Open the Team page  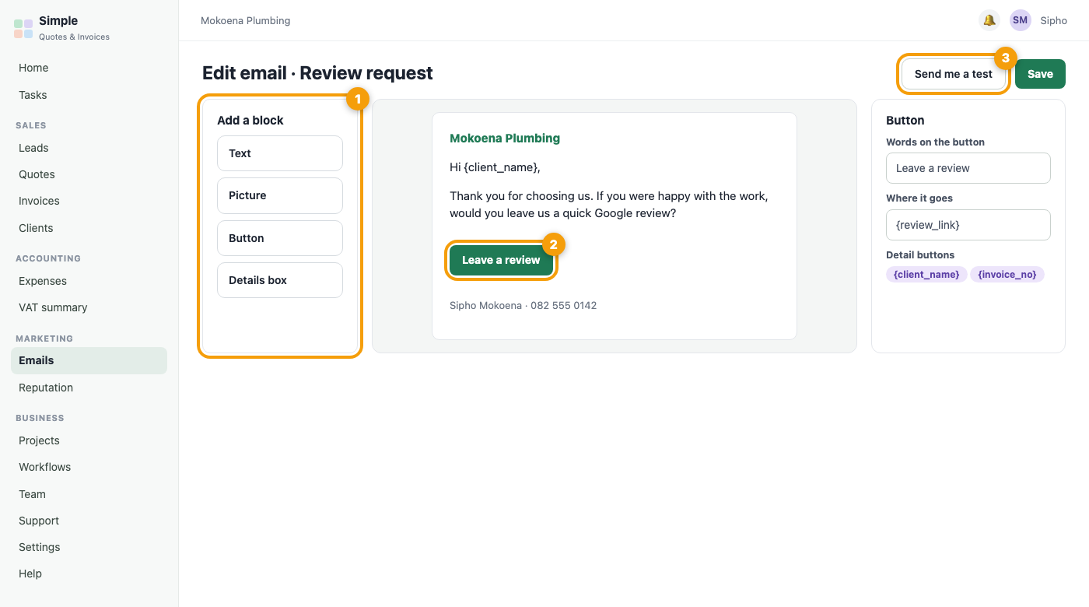89,494
